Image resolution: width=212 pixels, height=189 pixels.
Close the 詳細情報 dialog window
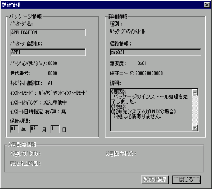(x=207, y=5)
